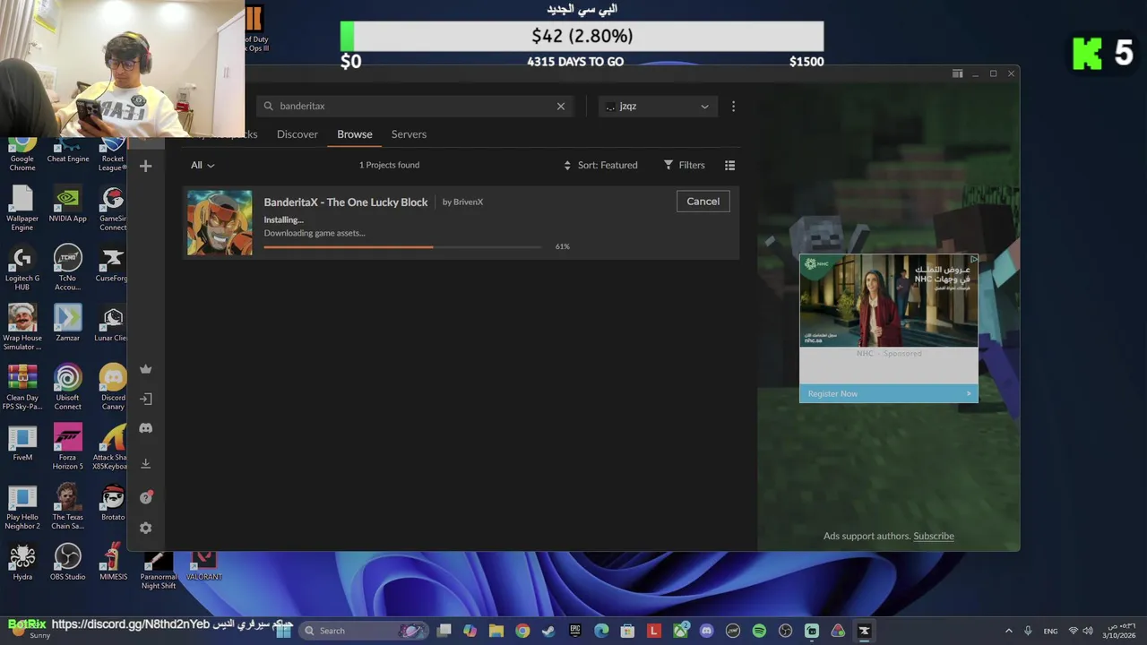Viewport: 1147px width, 645px height.
Task: Click the installation progress bar
Action: tap(402, 246)
